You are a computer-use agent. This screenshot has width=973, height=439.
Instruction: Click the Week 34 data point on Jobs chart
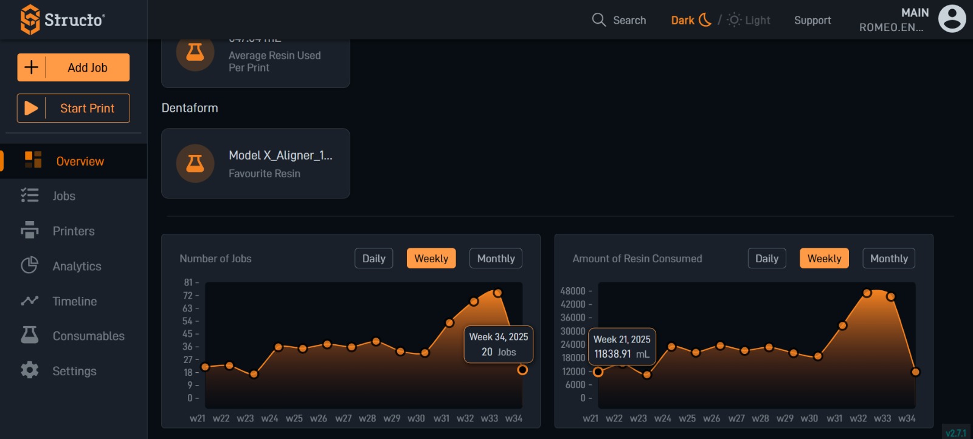click(522, 370)
